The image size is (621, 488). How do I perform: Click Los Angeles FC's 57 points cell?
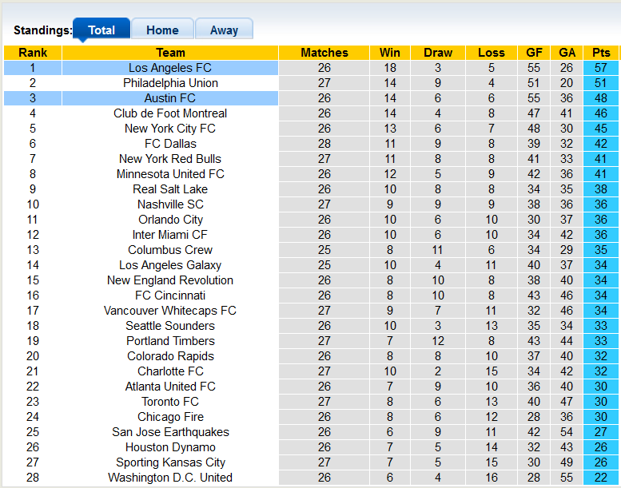click(601, 68)
